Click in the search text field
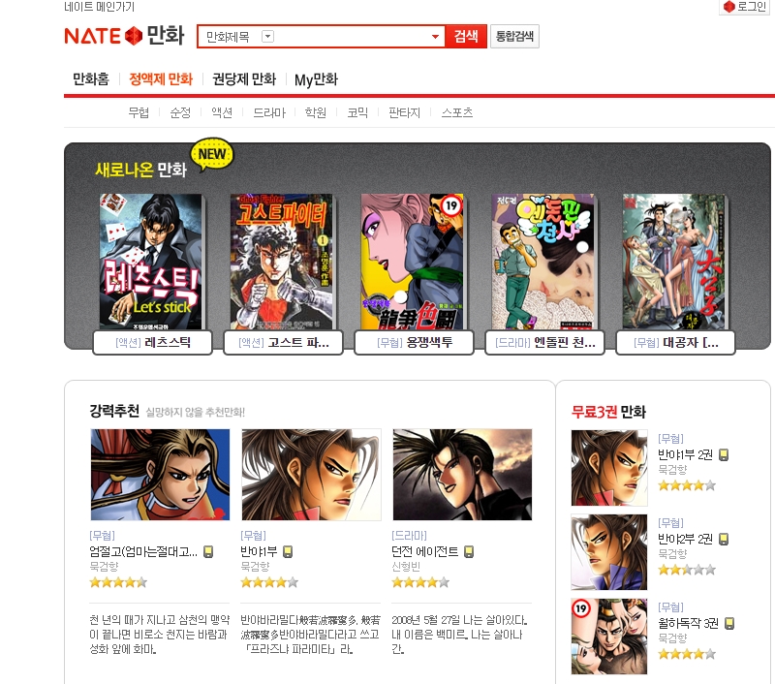Viewport: 775px width, 684px height. (x=352, y=37)
